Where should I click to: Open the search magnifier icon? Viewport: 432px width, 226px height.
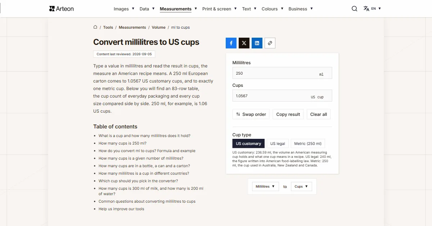point(354,9)
